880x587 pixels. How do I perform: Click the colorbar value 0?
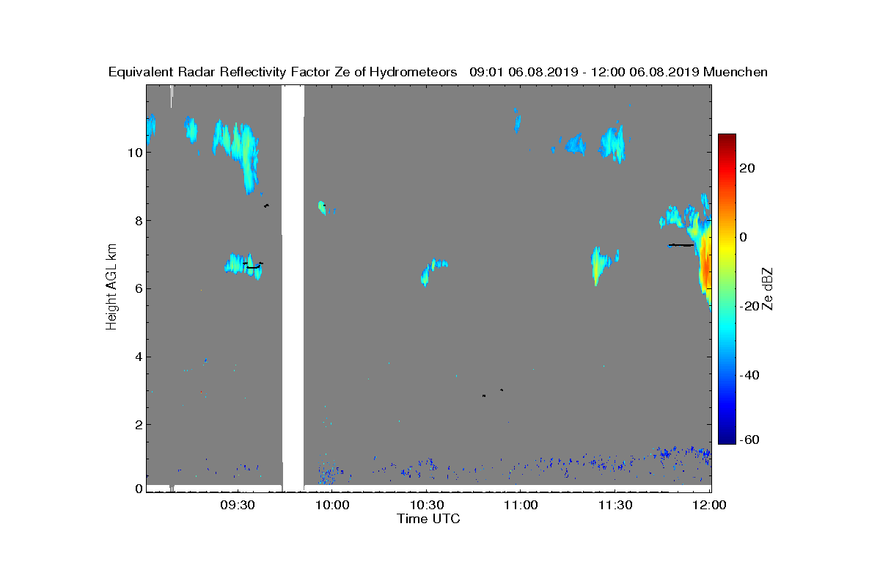(x=744, y=237)
